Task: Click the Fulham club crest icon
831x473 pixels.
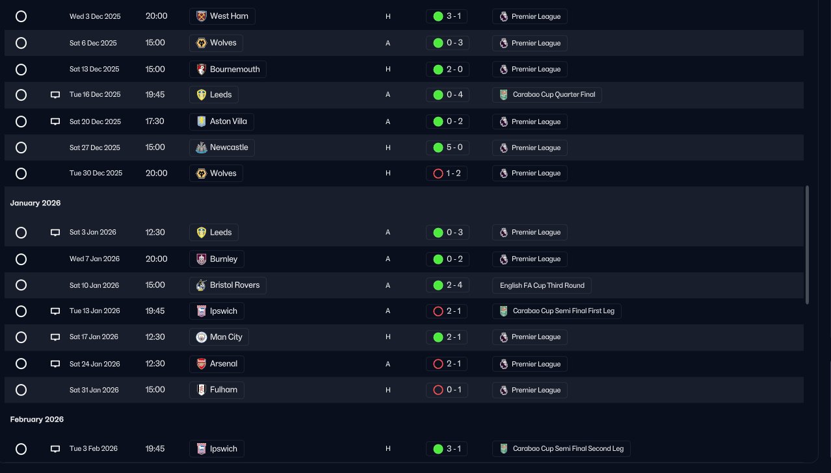Action: click(x=202, y=390)
